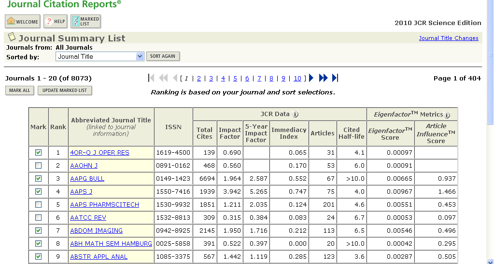
Task: Open AAOHN J journal link
Action: tap(84, 166)
